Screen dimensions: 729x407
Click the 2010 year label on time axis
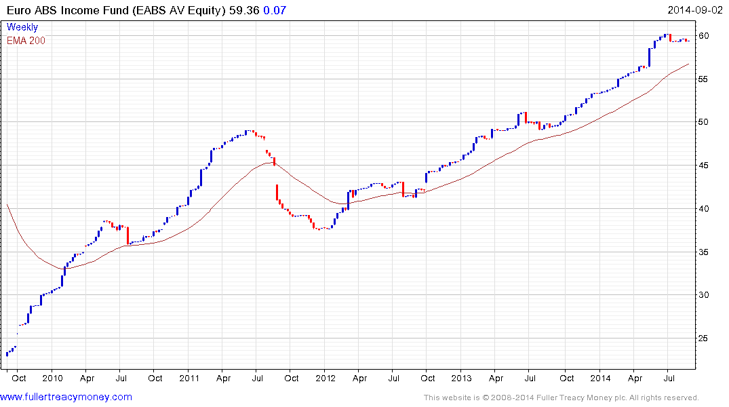(x=52, y=378)
